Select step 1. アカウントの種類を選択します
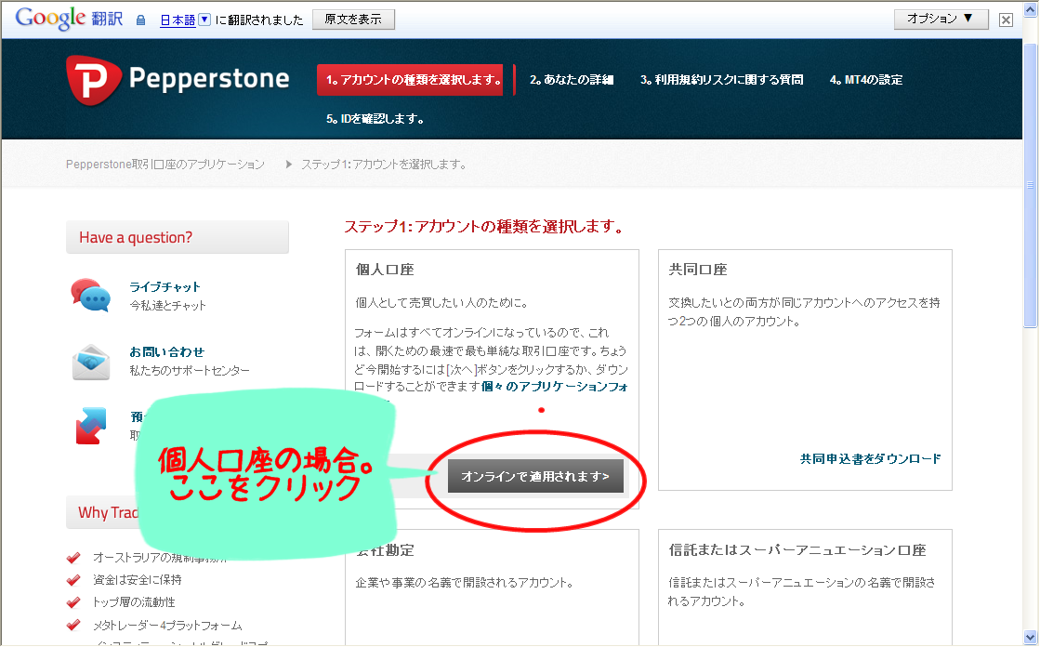This screenshot has width=1040, height=647. 410,80
